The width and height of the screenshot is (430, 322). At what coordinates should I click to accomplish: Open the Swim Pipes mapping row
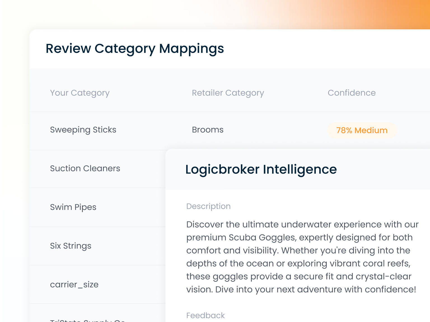[x=73, y=207]
